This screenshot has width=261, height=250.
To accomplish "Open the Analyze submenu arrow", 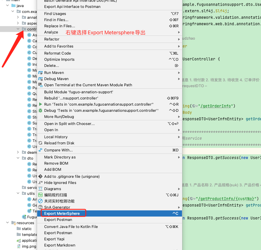I will tap(179, 32).
